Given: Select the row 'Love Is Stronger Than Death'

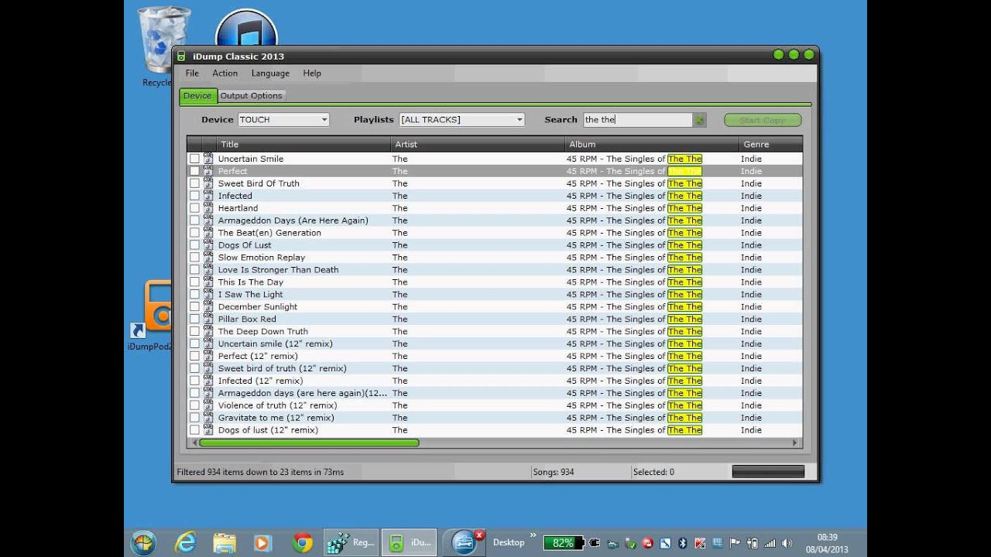Looking at the screenshot, I should (x=495, y=270).
